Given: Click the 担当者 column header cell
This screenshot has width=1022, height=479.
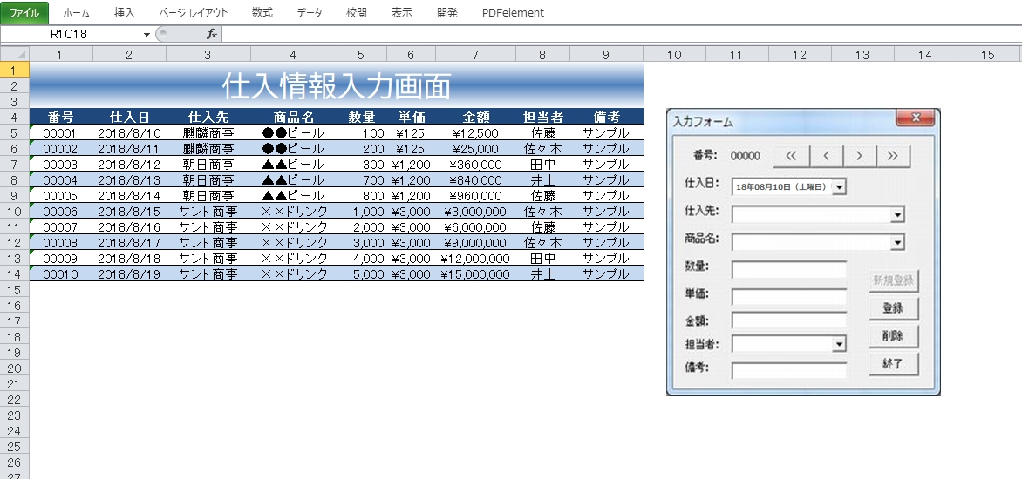Looking at the screenshot, I should (x=542, y=118).
